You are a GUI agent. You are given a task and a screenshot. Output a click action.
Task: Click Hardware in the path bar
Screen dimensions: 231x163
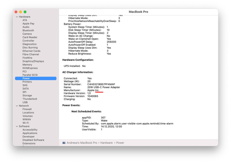[x=107, y=143]
